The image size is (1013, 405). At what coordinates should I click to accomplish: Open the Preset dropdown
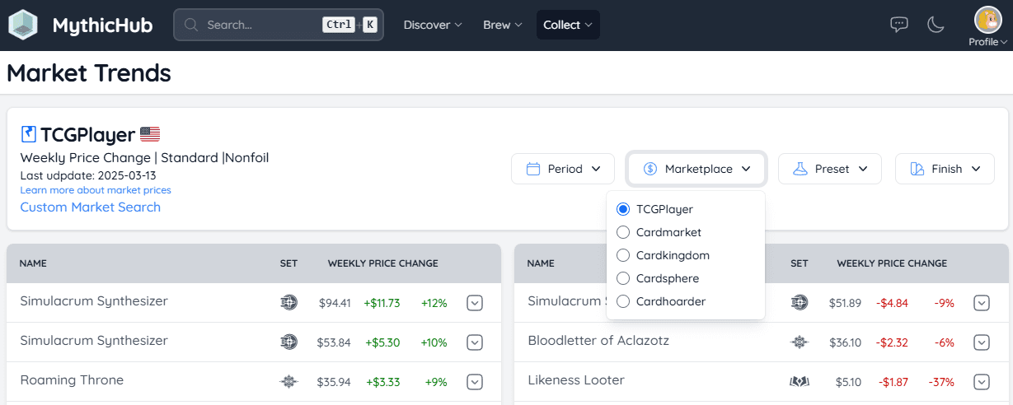[x=830, y=169]
